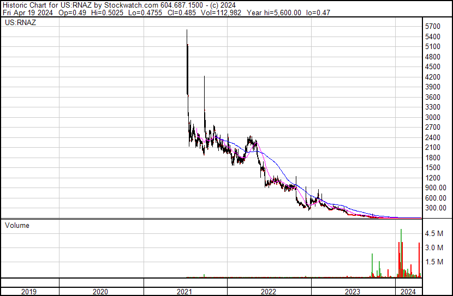Click the 2021 year label on timeline
This screenshot has height=296, width=453.
(185, 292)
